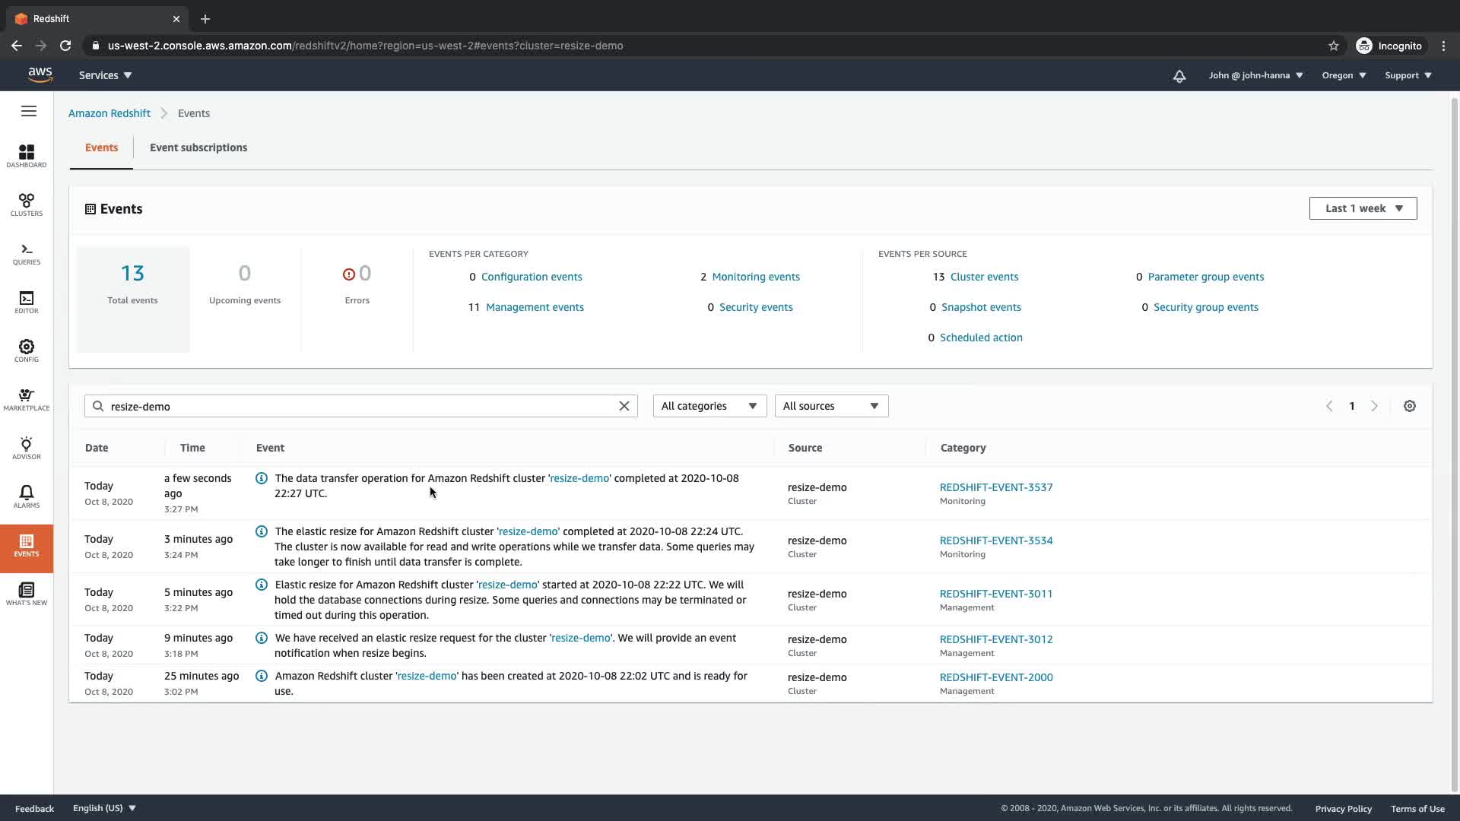Screen dimensions: 1460x821
Task: Expand the AWS Services menu
Action: tap(105, 75)
